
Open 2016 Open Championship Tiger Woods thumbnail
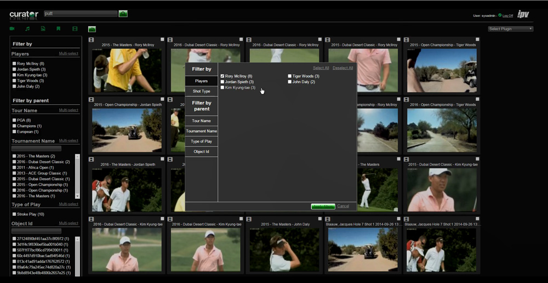[442, 130]
